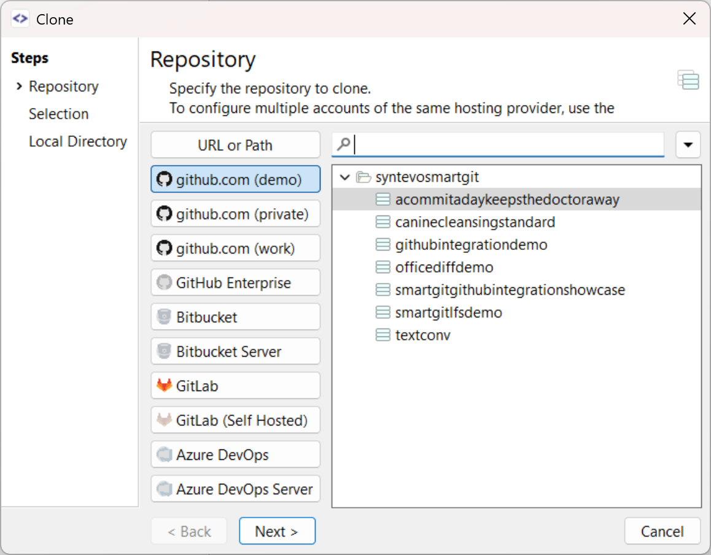Choose the github.com (private) account
Viewport: 711px width, 555px height.
pos(235,214)
